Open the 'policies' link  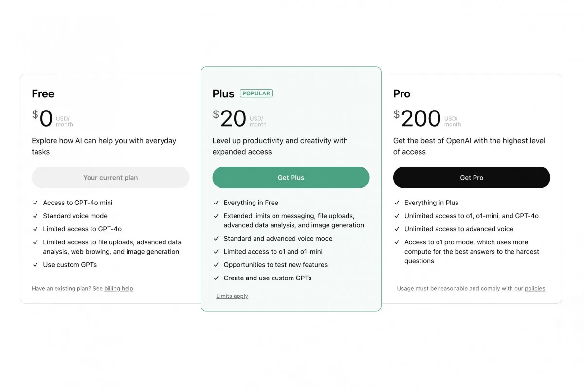tap(535, 288)
